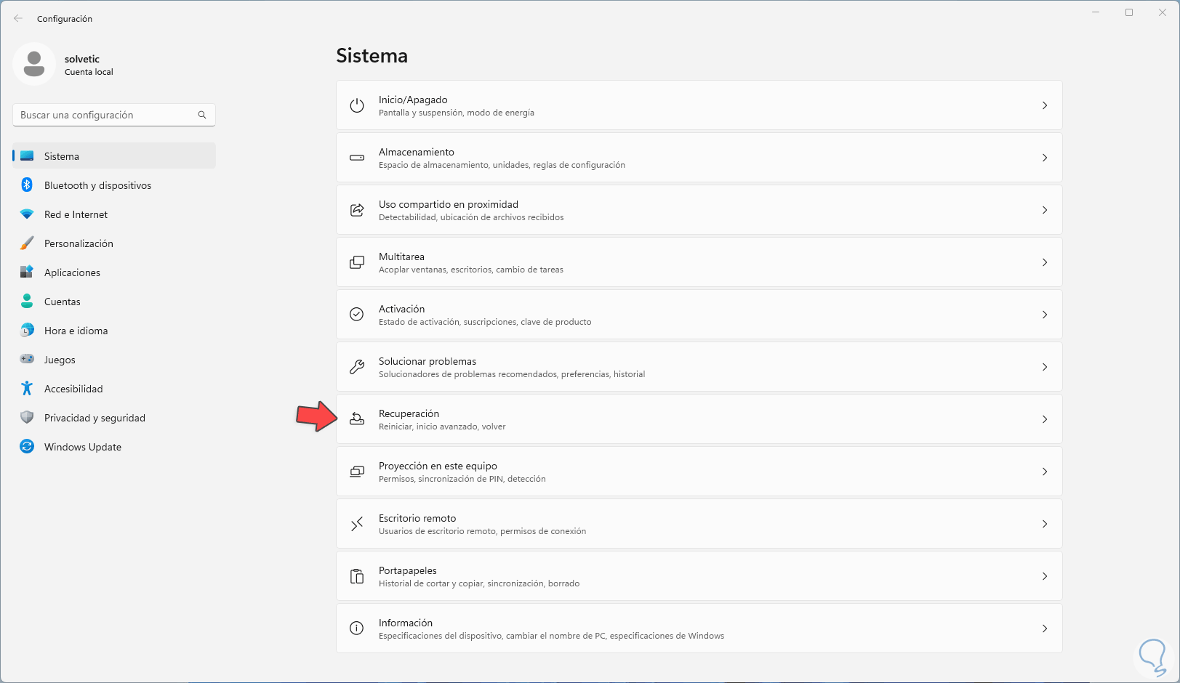Click the Activación checkmark icon
The image size is (1180, 683).
point(357,315)
